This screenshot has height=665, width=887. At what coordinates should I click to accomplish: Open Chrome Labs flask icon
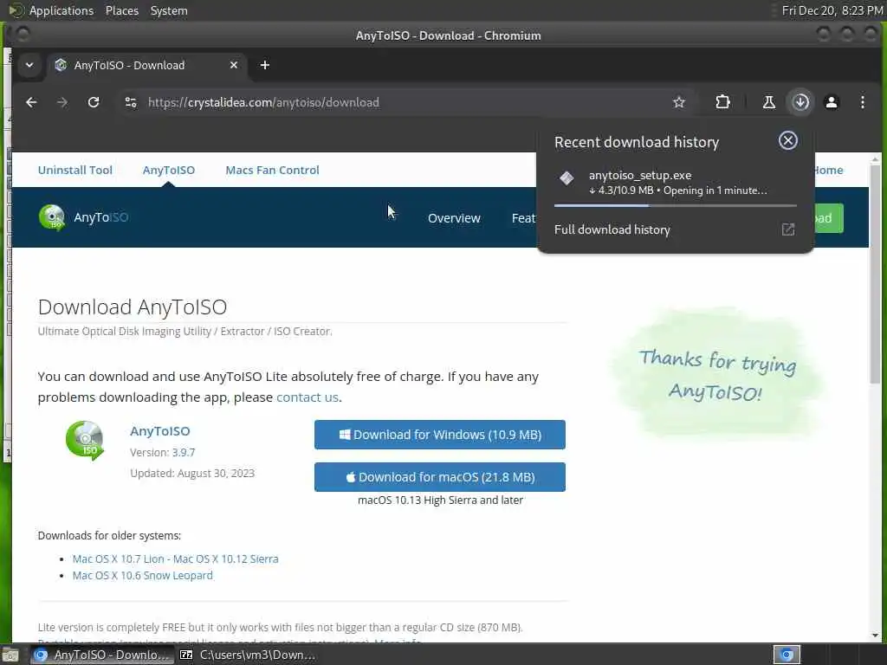pyautogui.click(x=769, y=102)
